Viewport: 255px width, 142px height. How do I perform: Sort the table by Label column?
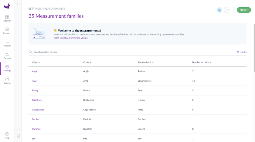point(36,63)
